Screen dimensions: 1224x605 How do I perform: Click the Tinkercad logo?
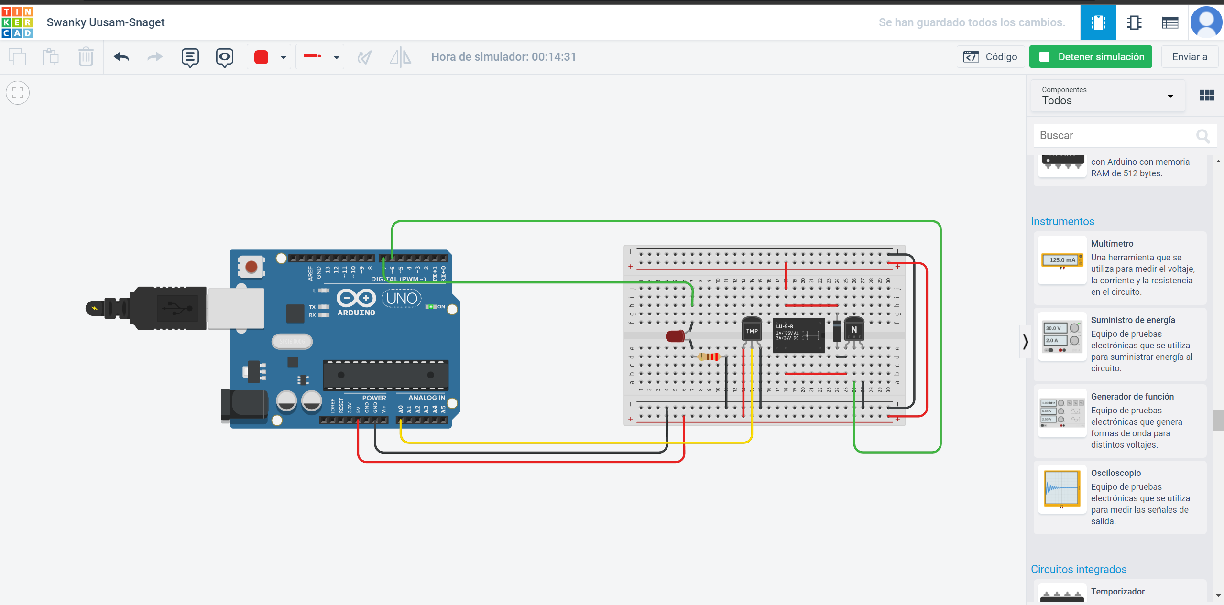[x=17, y=22]
